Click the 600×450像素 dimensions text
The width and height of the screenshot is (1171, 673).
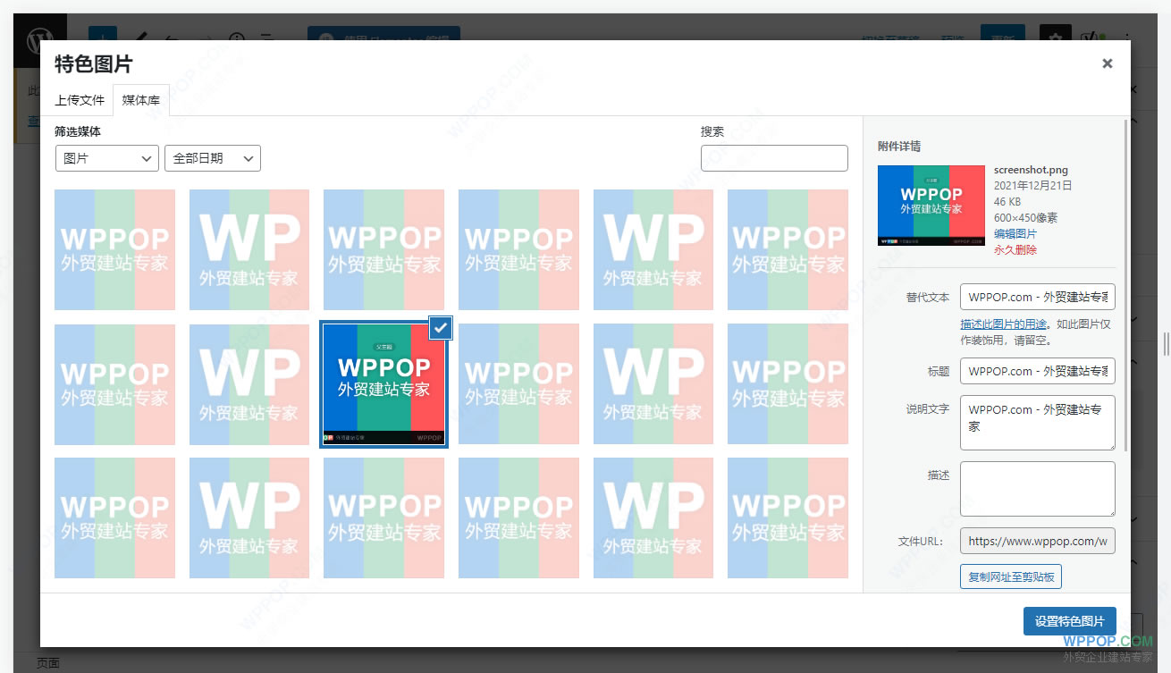[1026, 218]
